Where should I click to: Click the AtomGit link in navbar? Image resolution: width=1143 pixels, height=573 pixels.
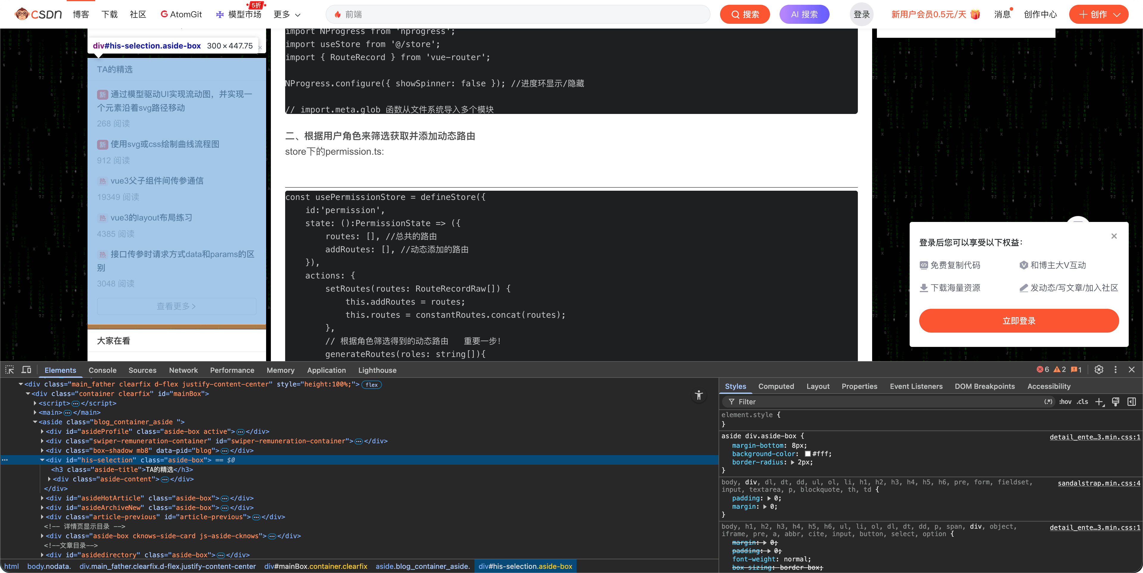181,14
